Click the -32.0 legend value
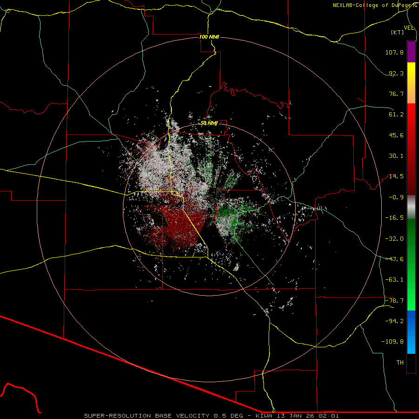Screen dimensions: 419x419 (x=394, y=239)
